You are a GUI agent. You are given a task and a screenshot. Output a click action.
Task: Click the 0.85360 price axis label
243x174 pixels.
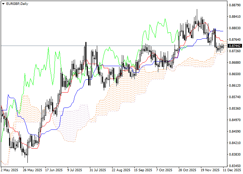[x=235, y=109]
